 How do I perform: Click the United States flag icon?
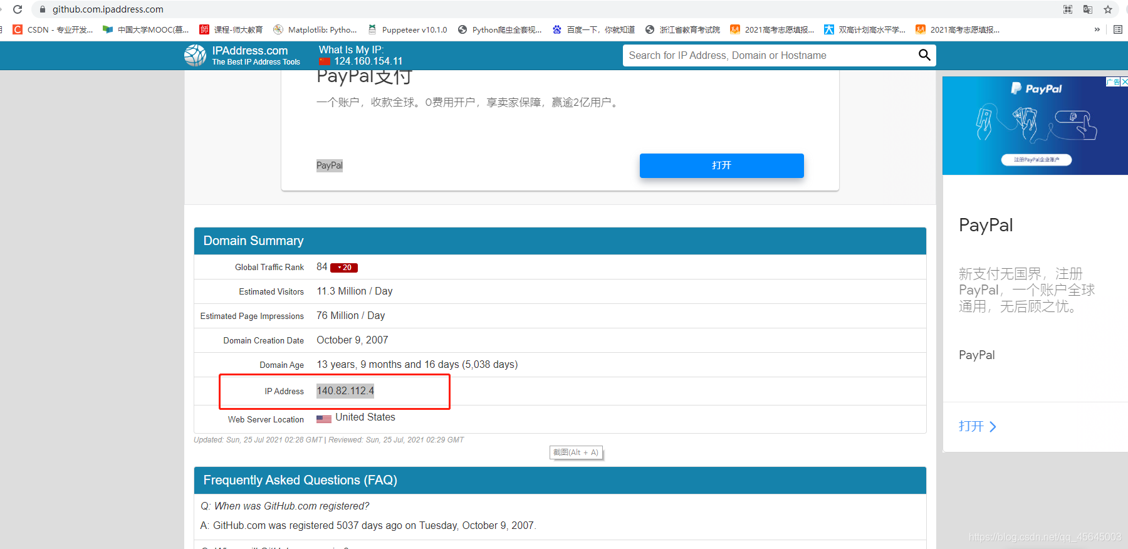pyautogui.click(x=324, y=419)
